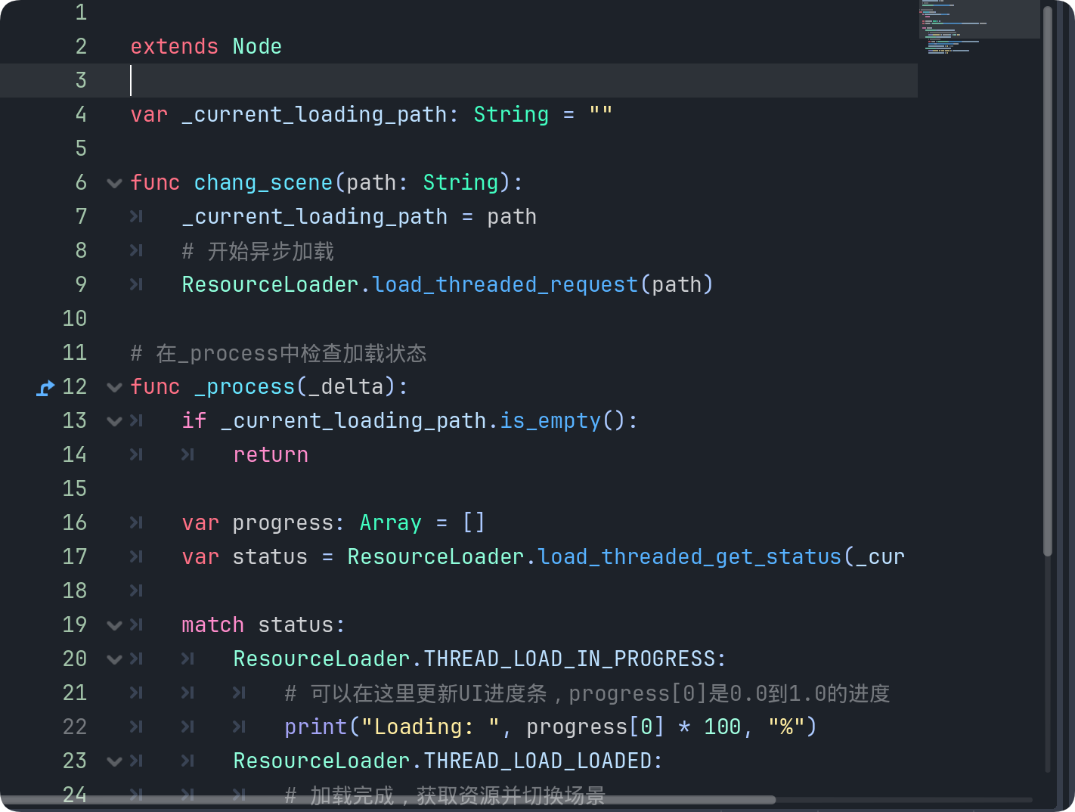This screenshot has height=812, width=1075.
Task: Fold the THREAD_LOAD_LOADED case chevron
Action: point(114,761)
